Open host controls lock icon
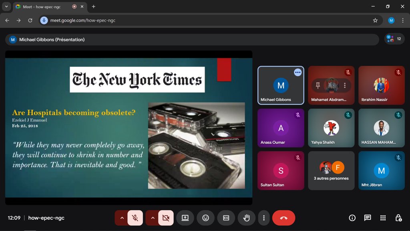 (398, 218)
